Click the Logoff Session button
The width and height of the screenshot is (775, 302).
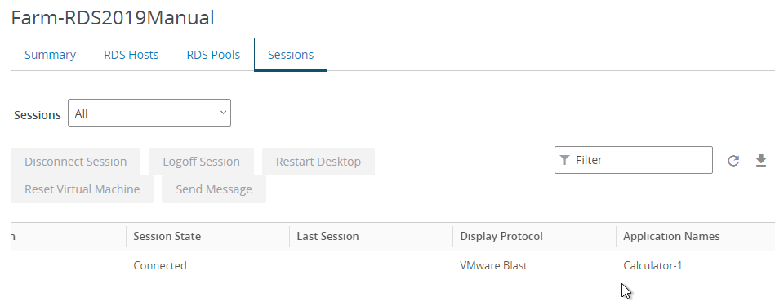coord(201,162)
